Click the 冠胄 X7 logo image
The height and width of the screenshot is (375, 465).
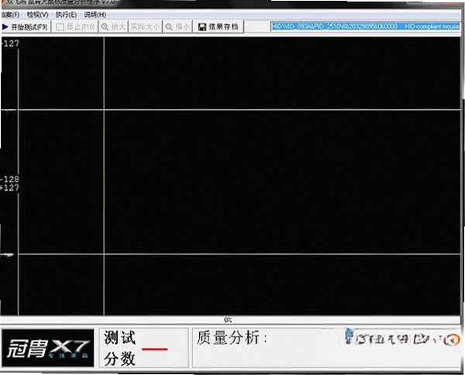[x=48, y=348]
